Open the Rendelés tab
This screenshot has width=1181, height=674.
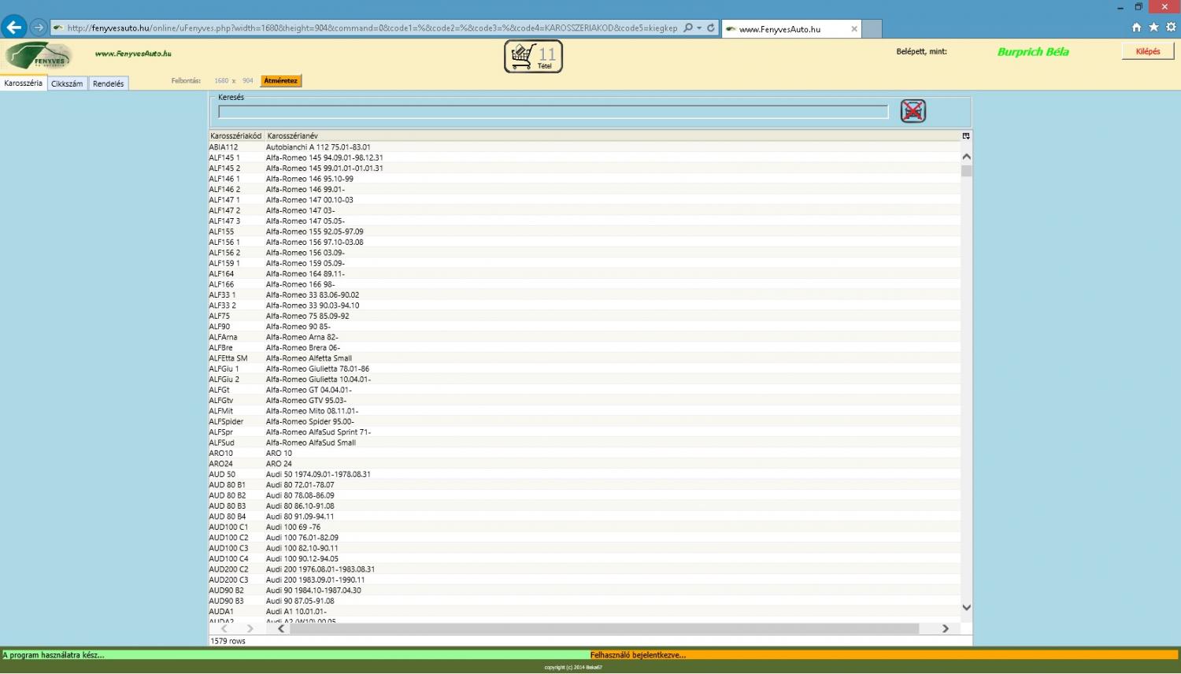coord(108,83)
